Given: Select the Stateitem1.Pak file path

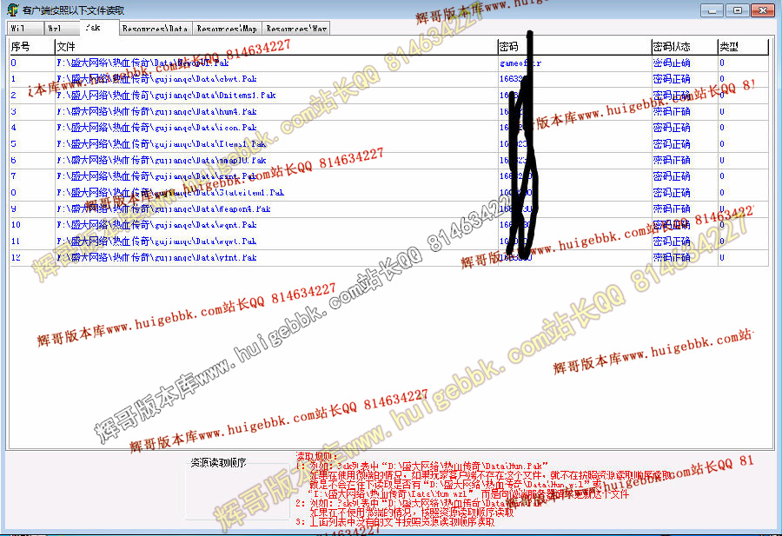Looking at the screenshot, I should 170,193.
